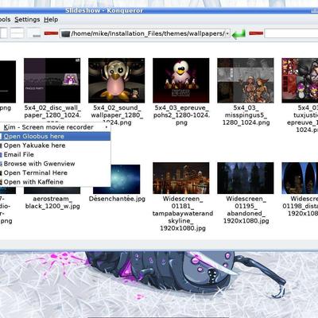
Task: Select the 5x4_02_disc_wallpaper thumbnail
Action: pyautogui.click(x=52, y=80)
